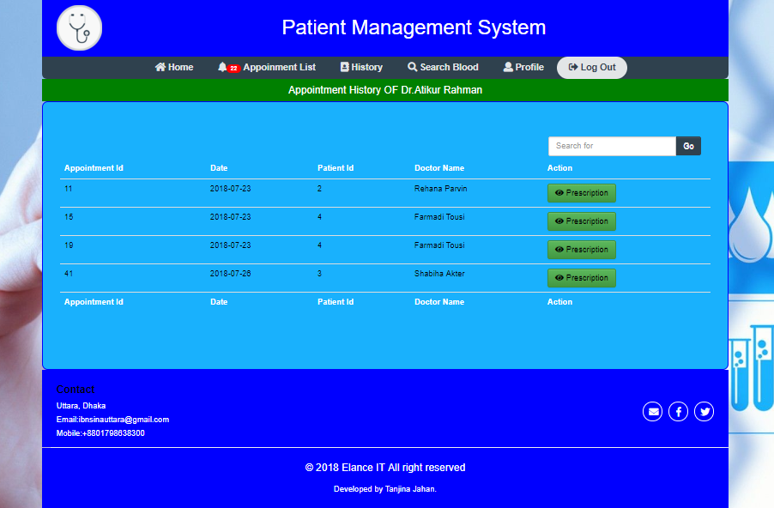View Prescription for appointment 19
This screenshot has height=508, width=774.
click(582, 250)
